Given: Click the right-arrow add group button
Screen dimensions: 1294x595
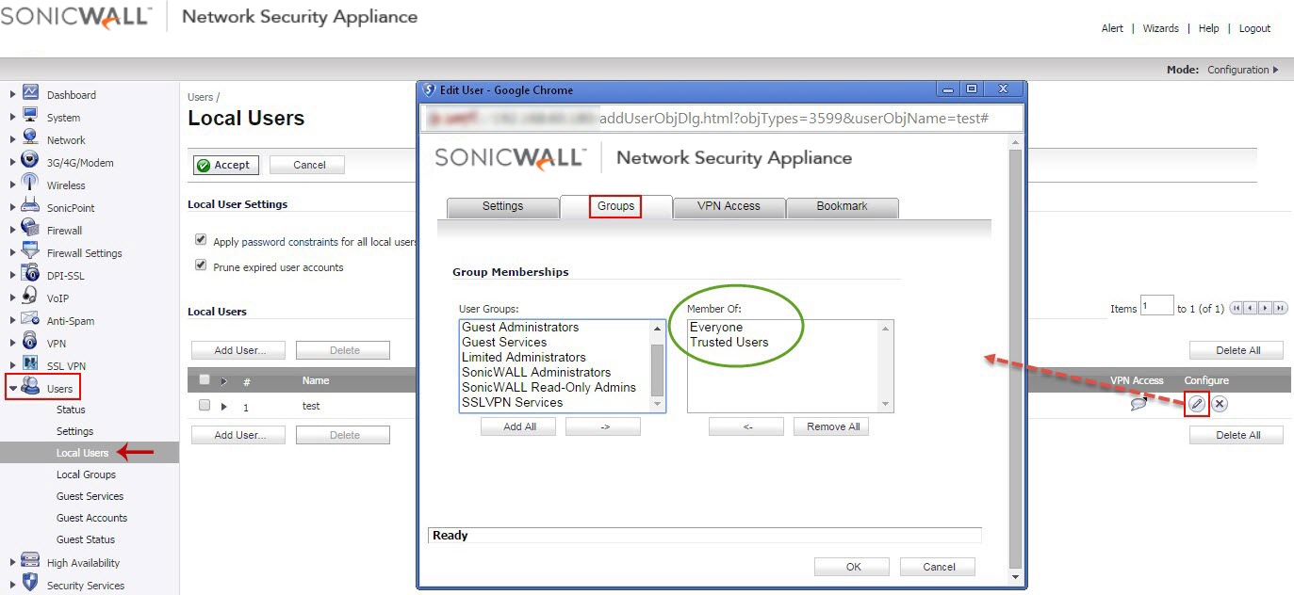Looking at the screenshot, I should [x=603, y=426].
